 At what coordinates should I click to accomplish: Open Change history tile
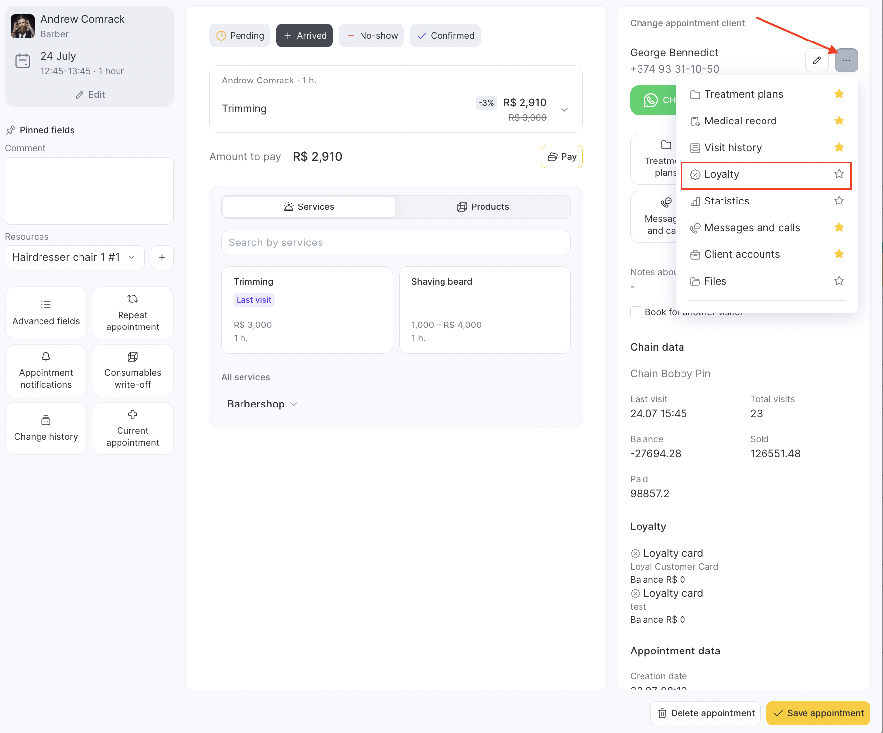[46, 429]
